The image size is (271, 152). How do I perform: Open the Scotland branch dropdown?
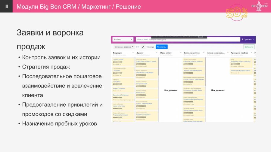click(123, 39)
